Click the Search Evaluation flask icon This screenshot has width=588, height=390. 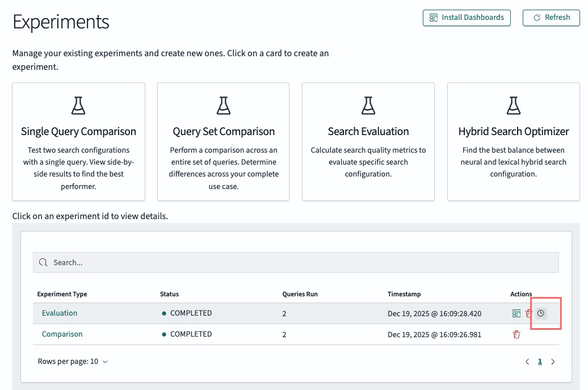[368, 106]
